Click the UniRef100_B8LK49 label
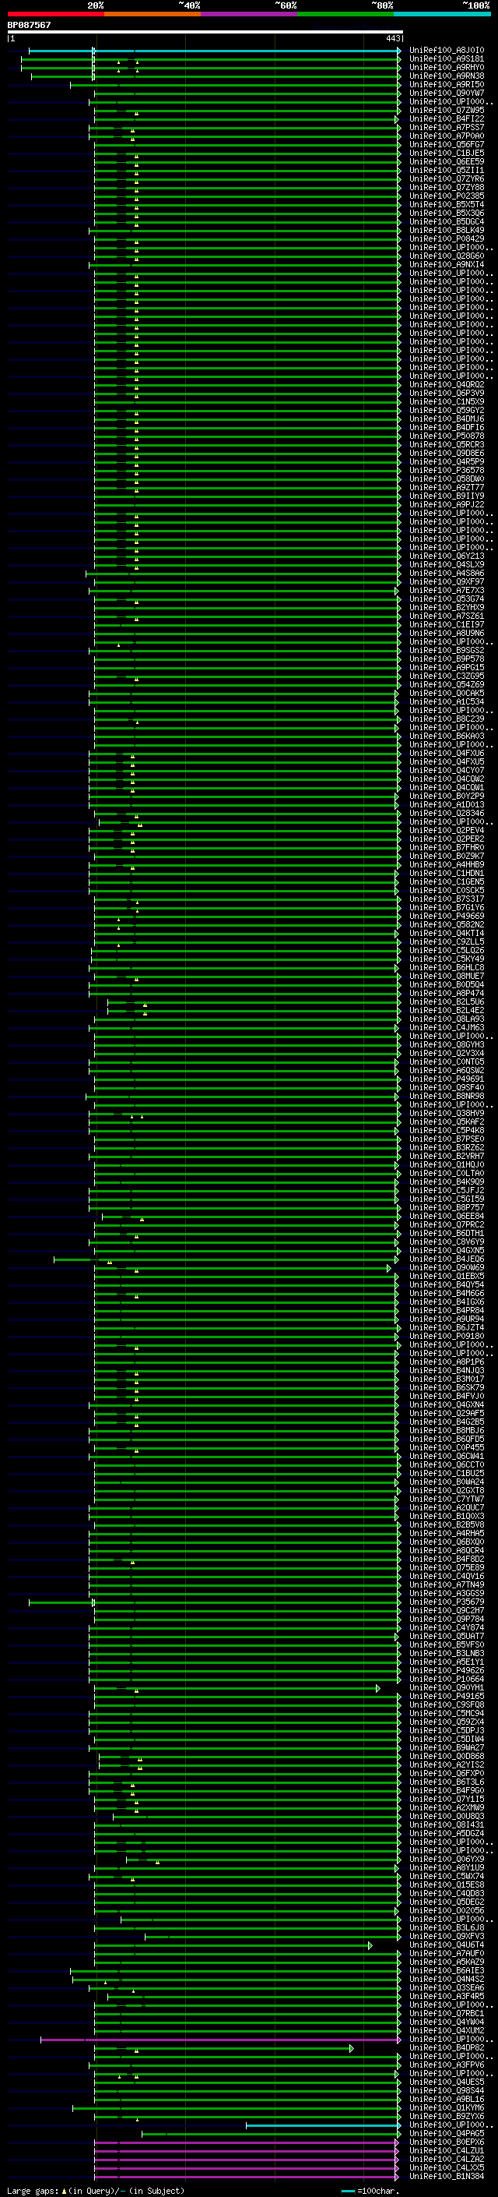This screenshot has width=498, height=2197. [446, 230]
